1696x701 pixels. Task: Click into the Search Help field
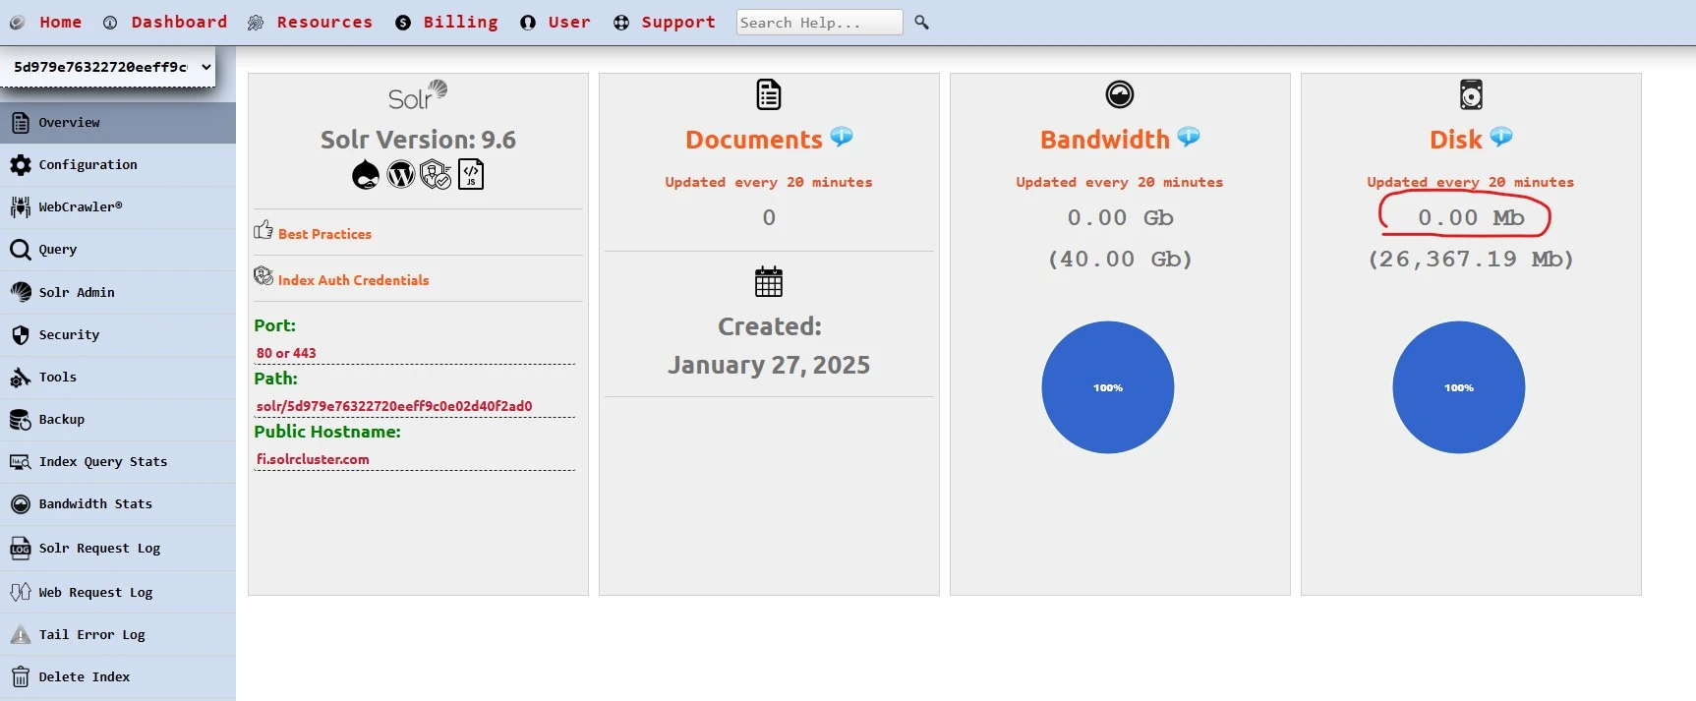point(818,23)
